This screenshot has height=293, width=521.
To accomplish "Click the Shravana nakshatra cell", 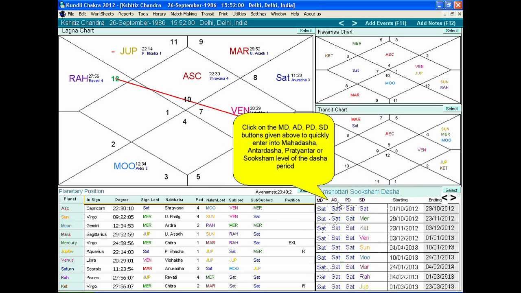I will 174,208.
